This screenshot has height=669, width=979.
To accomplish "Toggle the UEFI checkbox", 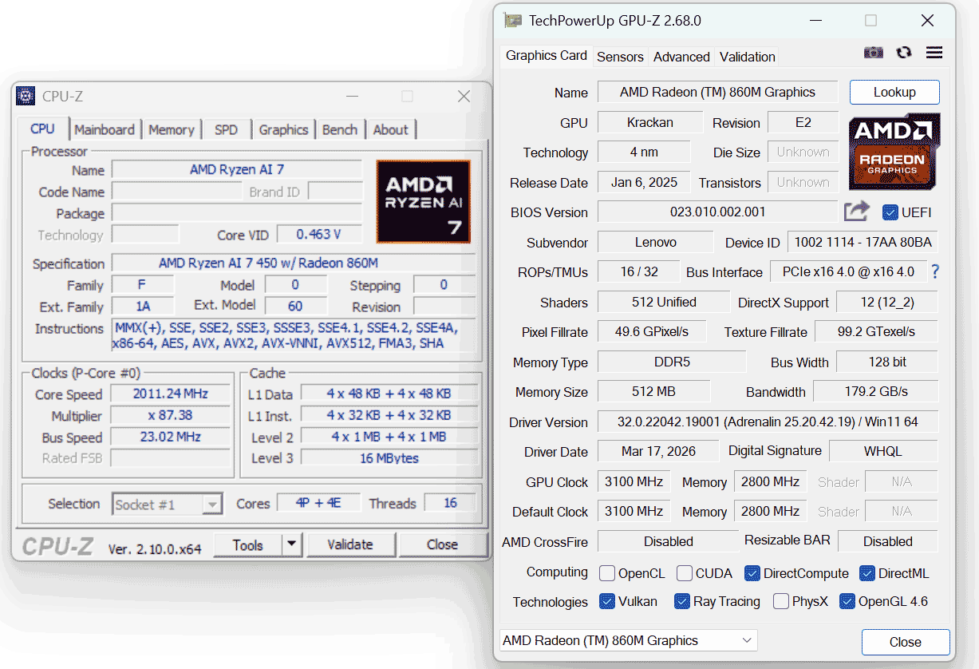I will click(x=890, y=212).
